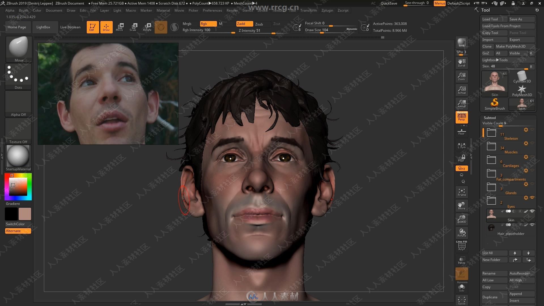Viewport: 544px width, 306px height.
Task: Click the Scroll canvas icon
Action: pyautogui.click(x=462, y=63)
